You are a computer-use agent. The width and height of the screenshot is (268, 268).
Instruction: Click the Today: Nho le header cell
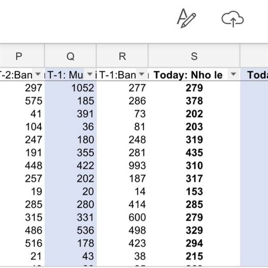pyautogui.click(x=188, y=75)
